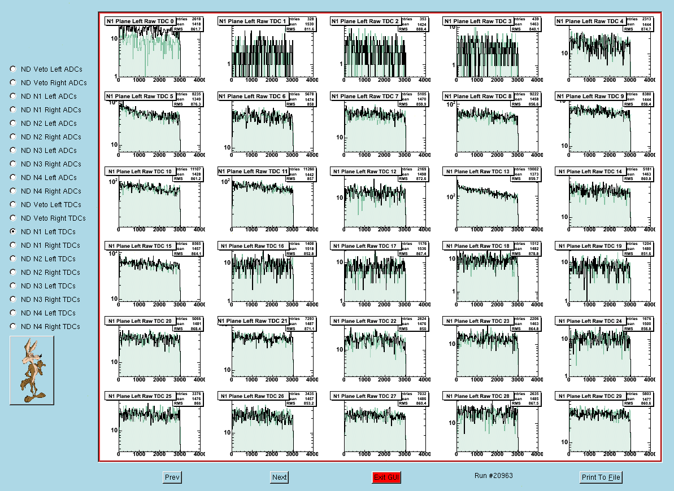
Task: Click the selected ND N1 Left TDCs radio
Action: [13, 231]
